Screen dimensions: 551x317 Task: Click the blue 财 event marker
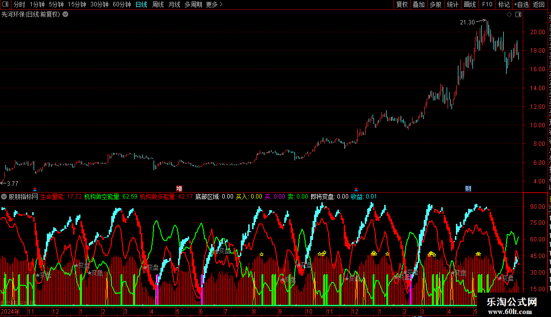pyautogui.click(x=468, y=189)
